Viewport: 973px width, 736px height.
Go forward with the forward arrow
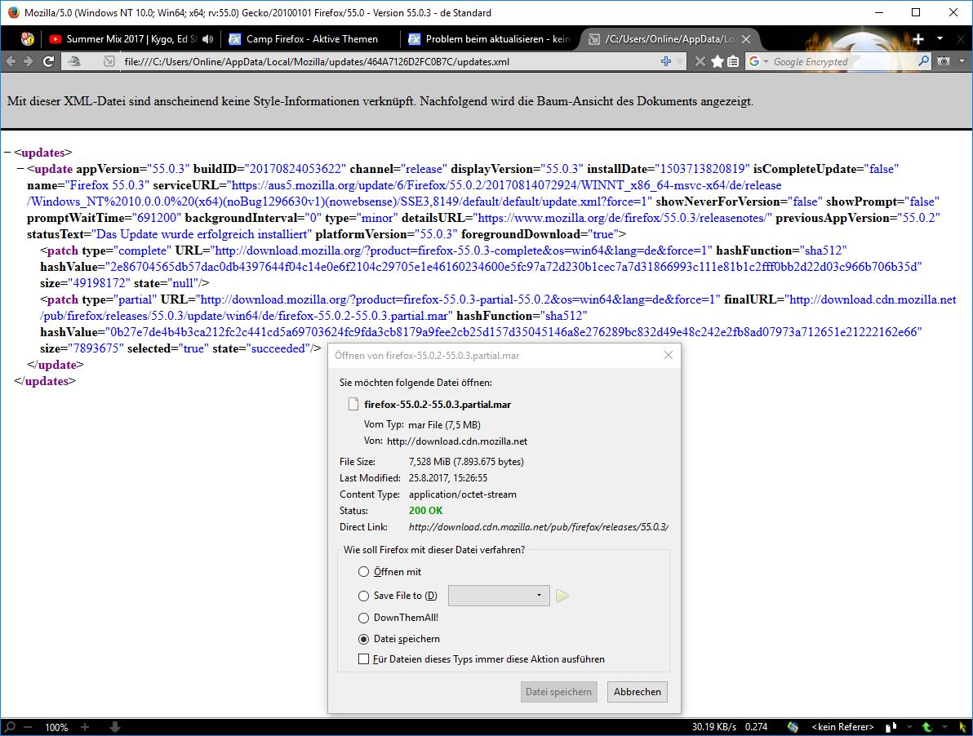point(28,61)
